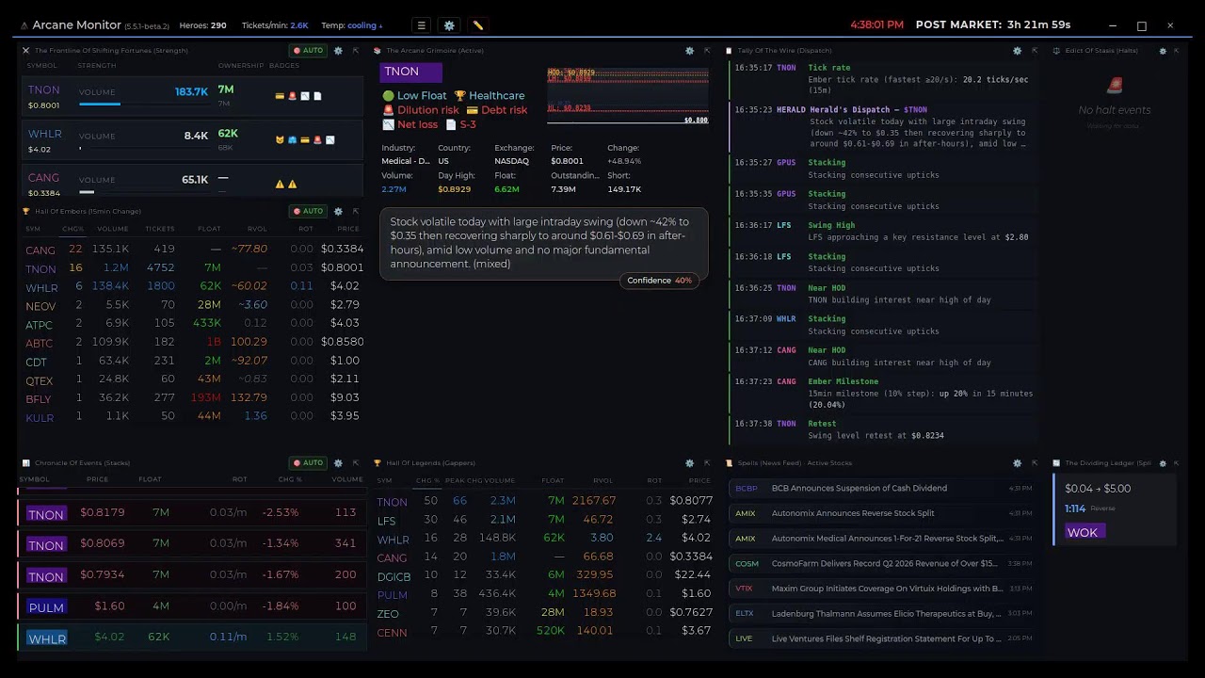
Task: Click the Temp: cooling indicator
Action: [x=351, y=25]
